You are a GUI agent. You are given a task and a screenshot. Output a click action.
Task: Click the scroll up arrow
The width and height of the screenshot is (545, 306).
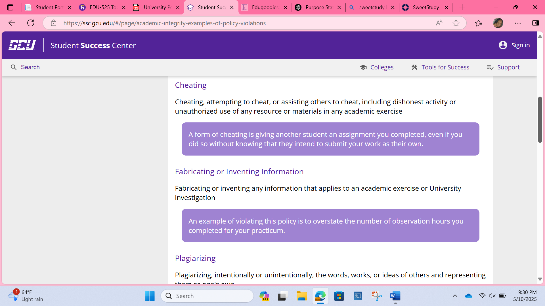(540, 37)
